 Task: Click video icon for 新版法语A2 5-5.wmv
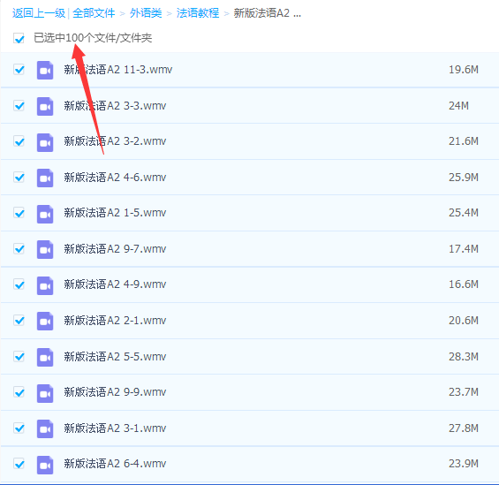pos(45,357)
